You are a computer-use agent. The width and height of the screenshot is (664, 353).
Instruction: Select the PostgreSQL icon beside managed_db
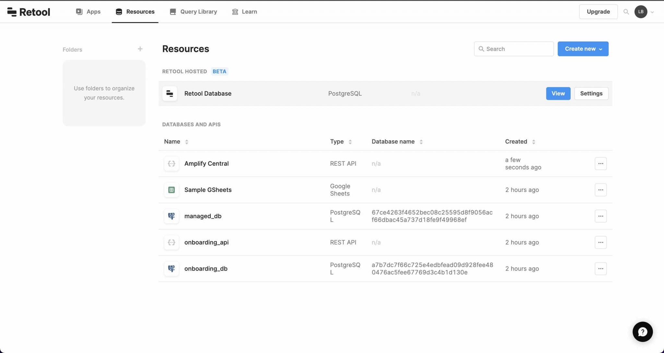pyautogui.click(x=171, y=216)
